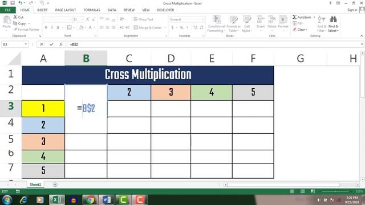Open the Windows Start button
Viewport: 365px width, 205px height.
pos(7,200)
